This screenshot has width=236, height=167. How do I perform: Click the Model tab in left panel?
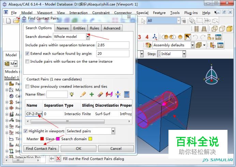pyautogui.click(x=11, y=55)
